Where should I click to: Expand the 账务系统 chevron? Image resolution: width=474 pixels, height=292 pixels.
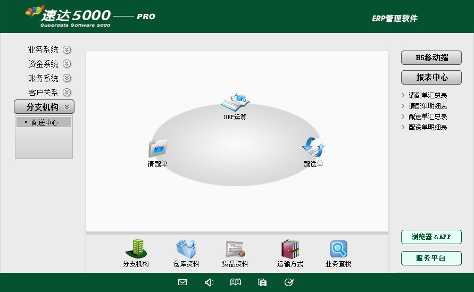[67, 78]
